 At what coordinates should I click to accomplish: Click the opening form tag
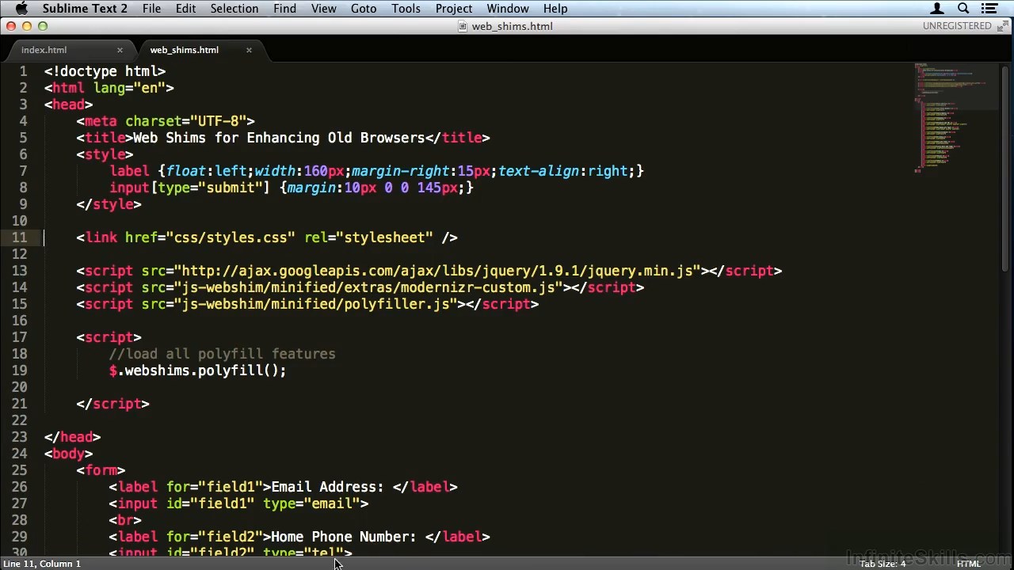[x=101, y=470]
